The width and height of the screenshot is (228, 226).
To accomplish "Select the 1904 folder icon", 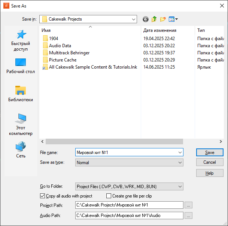I will click(x=45, y=39).
